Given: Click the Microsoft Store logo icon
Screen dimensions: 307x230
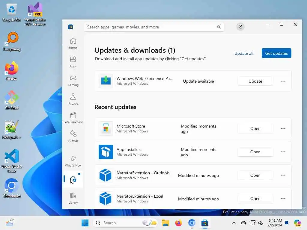Looking at the screenshot, I should [x=70, y=27].
